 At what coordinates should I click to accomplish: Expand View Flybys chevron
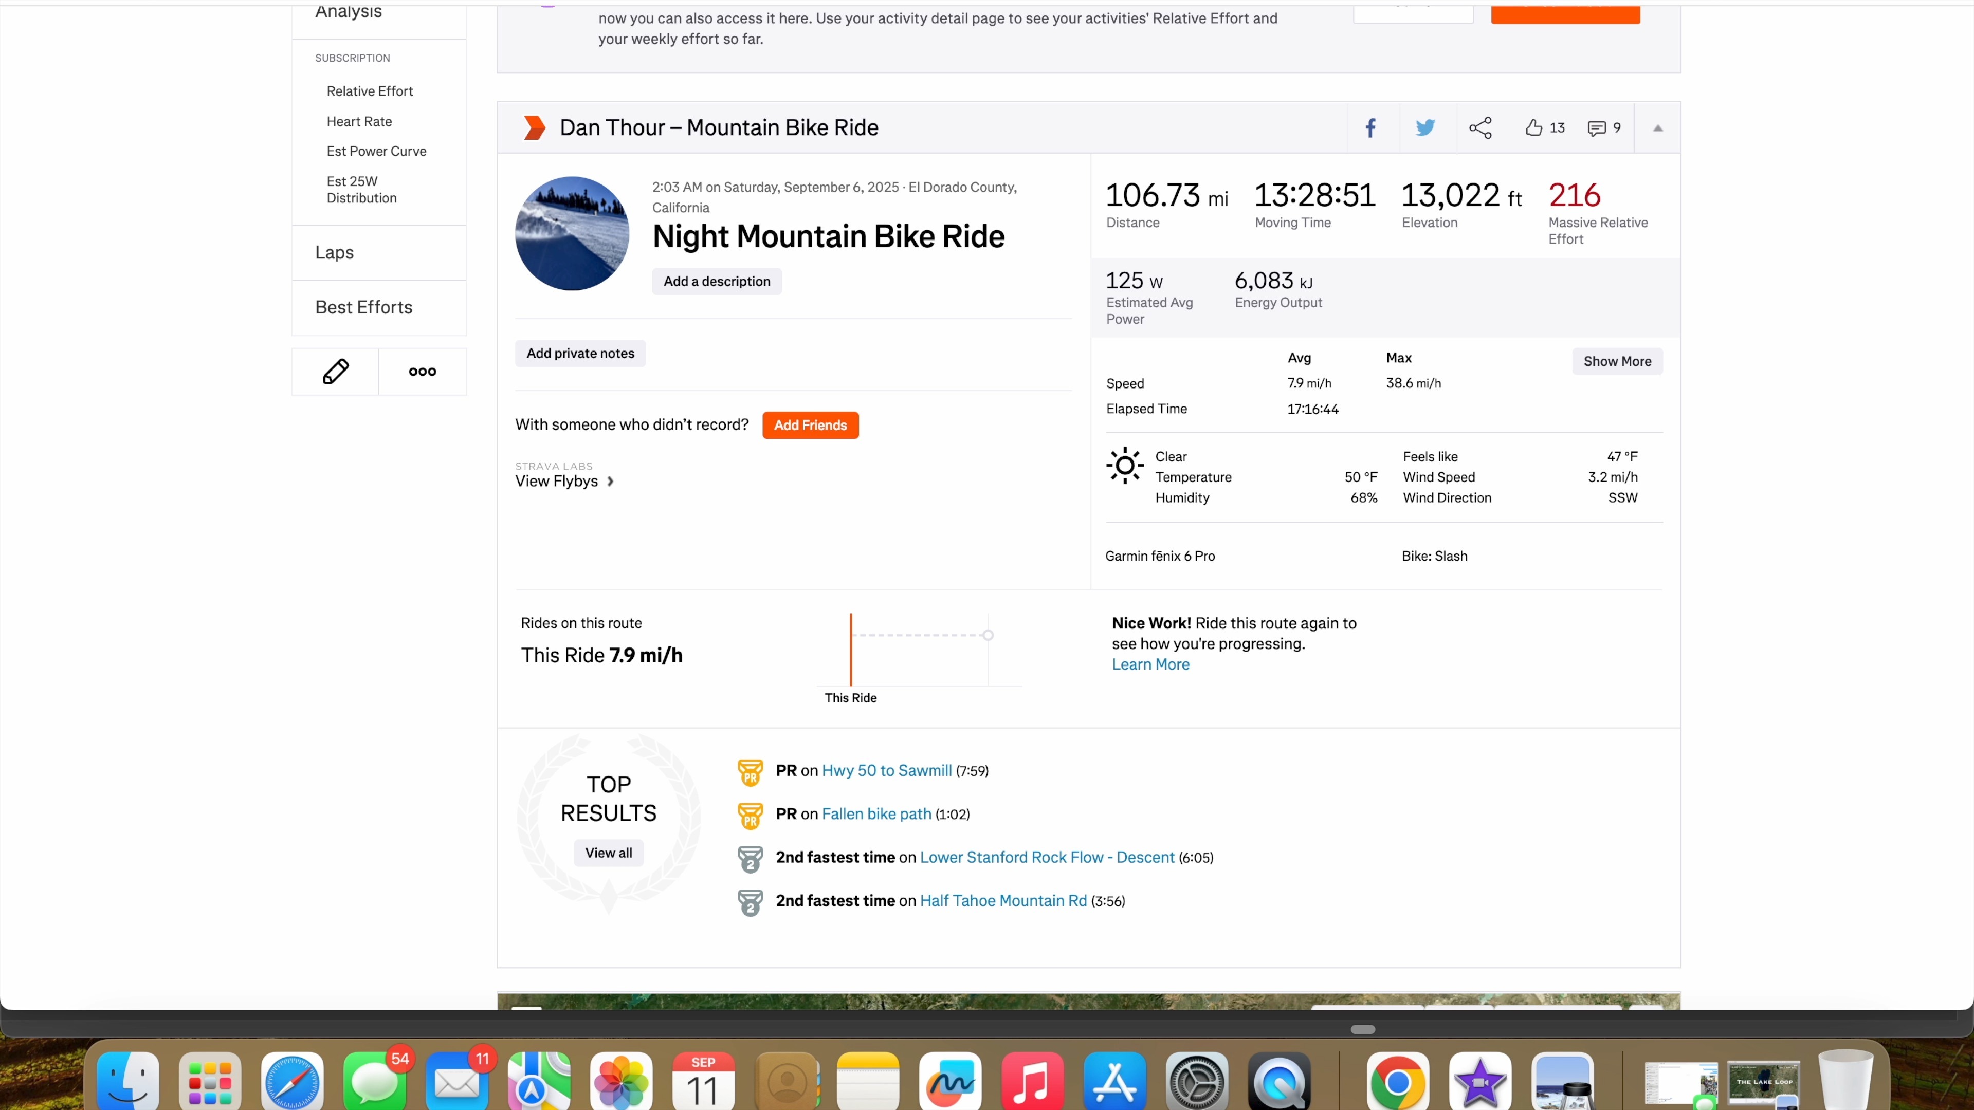coord(611,482)
